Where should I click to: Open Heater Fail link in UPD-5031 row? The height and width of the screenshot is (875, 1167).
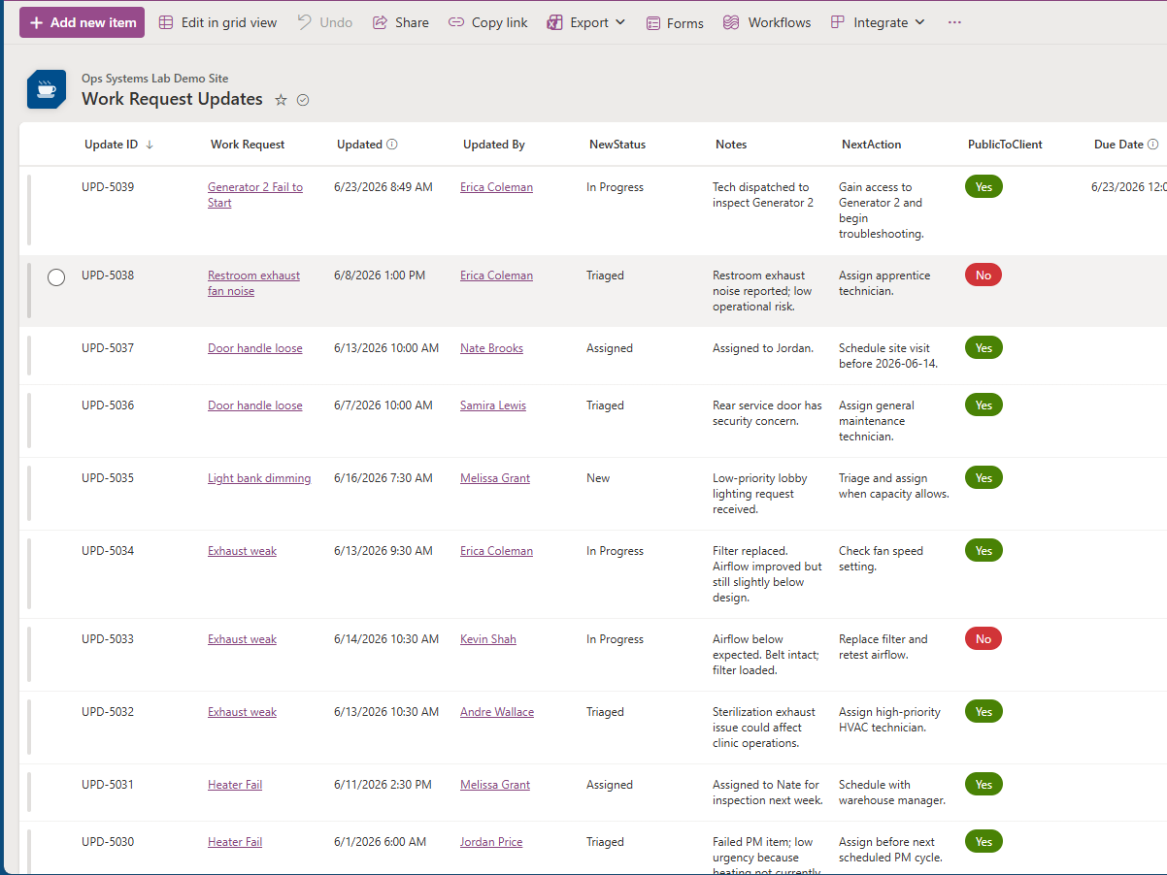click(235, 785)
